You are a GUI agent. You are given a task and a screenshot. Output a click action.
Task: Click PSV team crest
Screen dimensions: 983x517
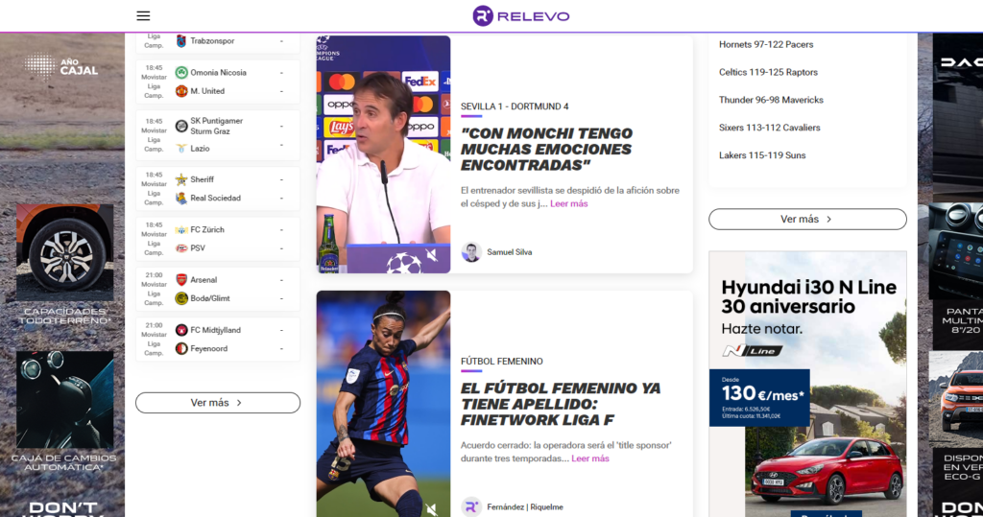[181, 248]
